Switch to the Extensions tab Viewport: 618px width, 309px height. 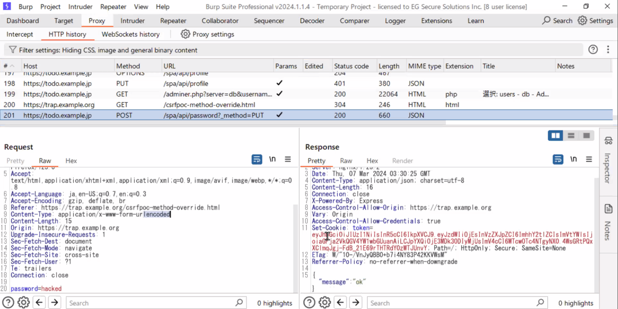[437, 21]
